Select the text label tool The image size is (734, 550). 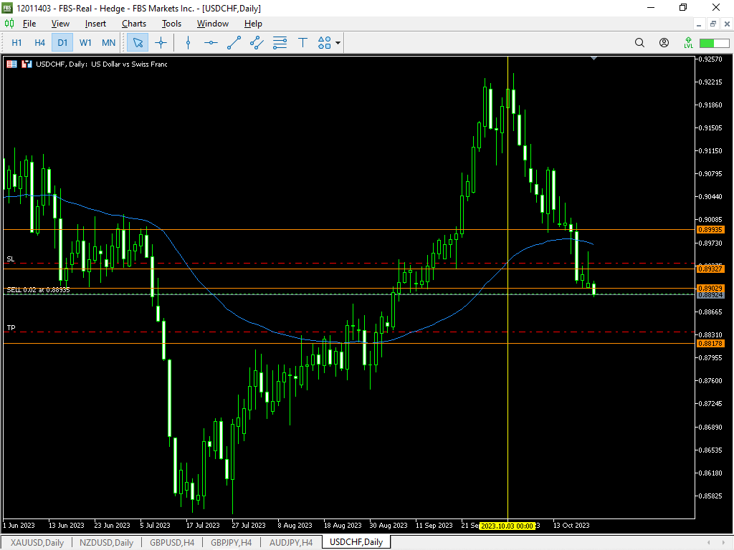tap(303, 43)
